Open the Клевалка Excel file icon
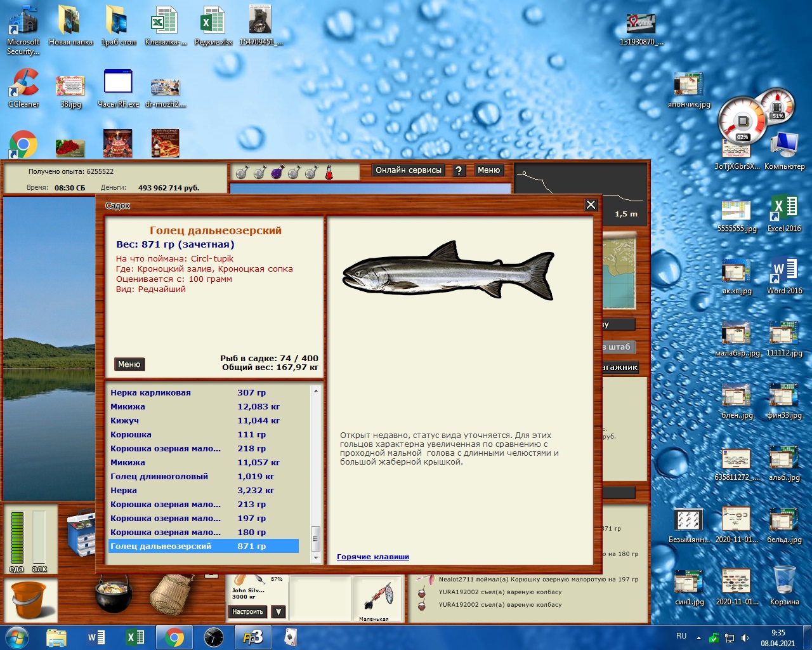 [165, 25]
